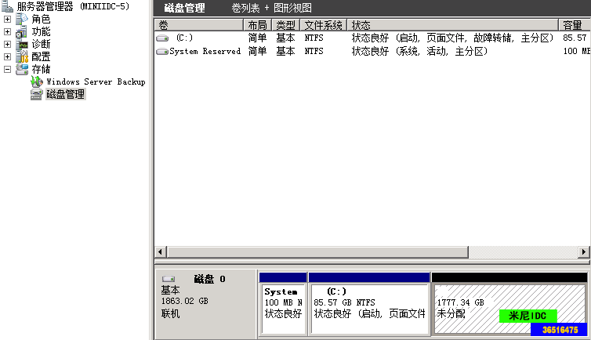
Task: Select the 功能 tree item
Action: pyautogui.click(x=41, y=31)
